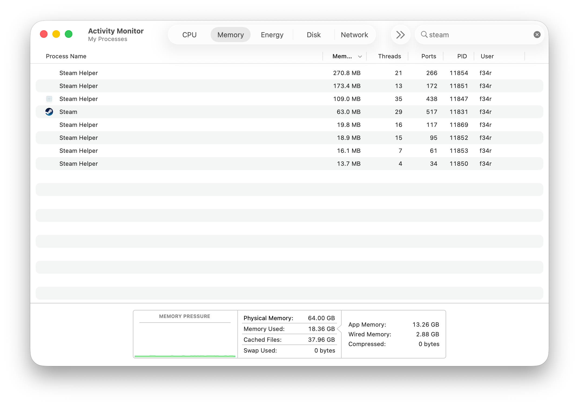
Task: Open the Energy tab
Action: pyautogui.click(x=272, y=35)
